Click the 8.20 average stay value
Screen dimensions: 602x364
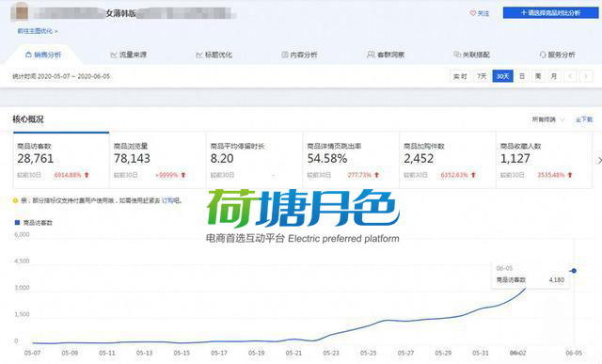pos(222,158)
